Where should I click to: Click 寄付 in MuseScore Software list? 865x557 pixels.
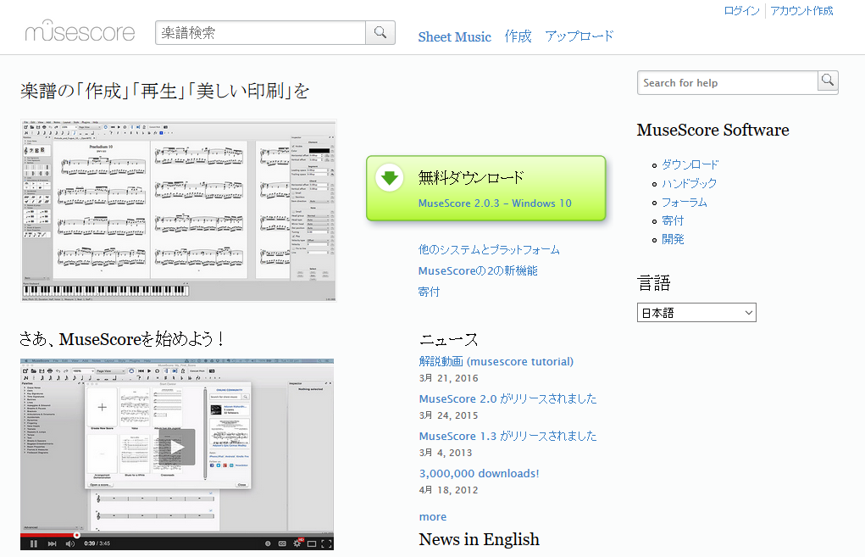tap(673, 220)
